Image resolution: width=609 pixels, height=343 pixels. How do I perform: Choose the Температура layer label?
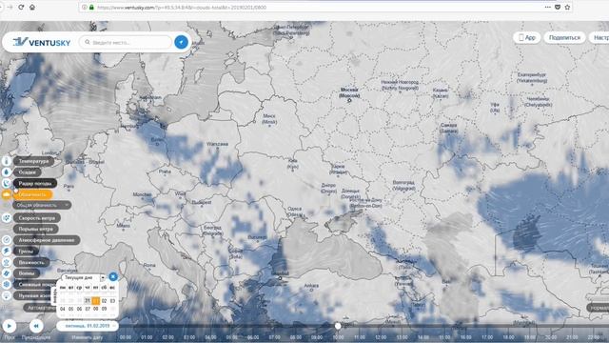click(34, 161)
